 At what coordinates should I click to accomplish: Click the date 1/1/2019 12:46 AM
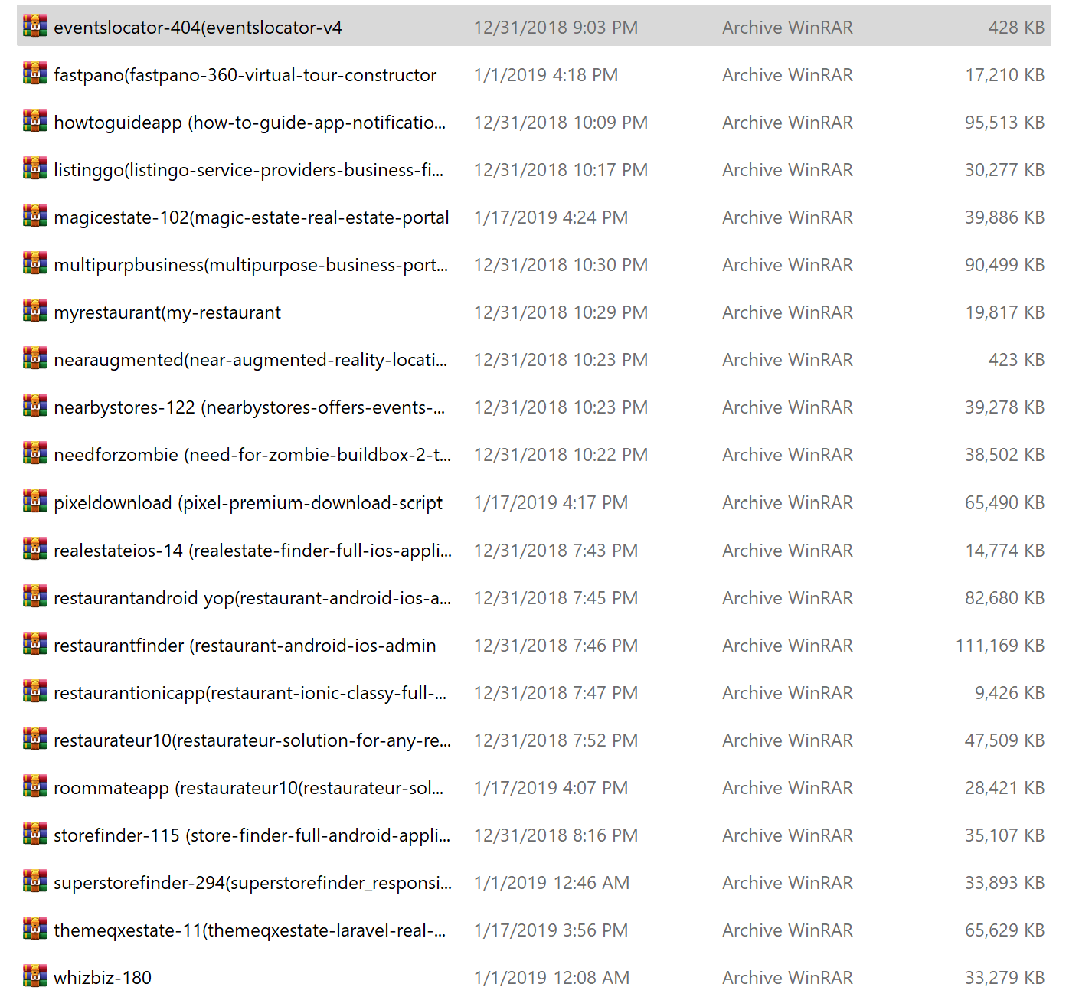(x=552, y=883)
